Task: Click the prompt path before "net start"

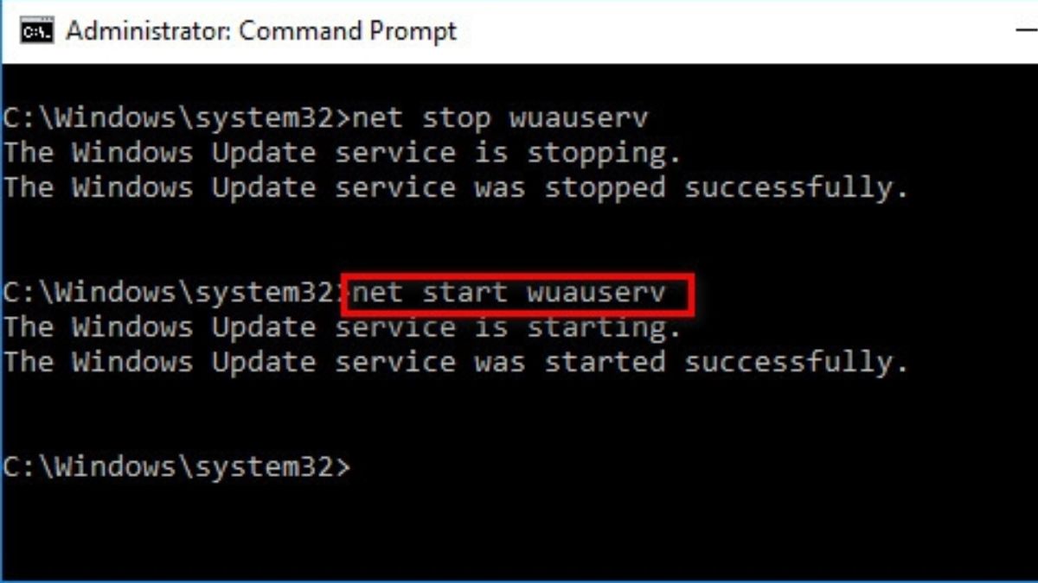Action: pos(173,293)
